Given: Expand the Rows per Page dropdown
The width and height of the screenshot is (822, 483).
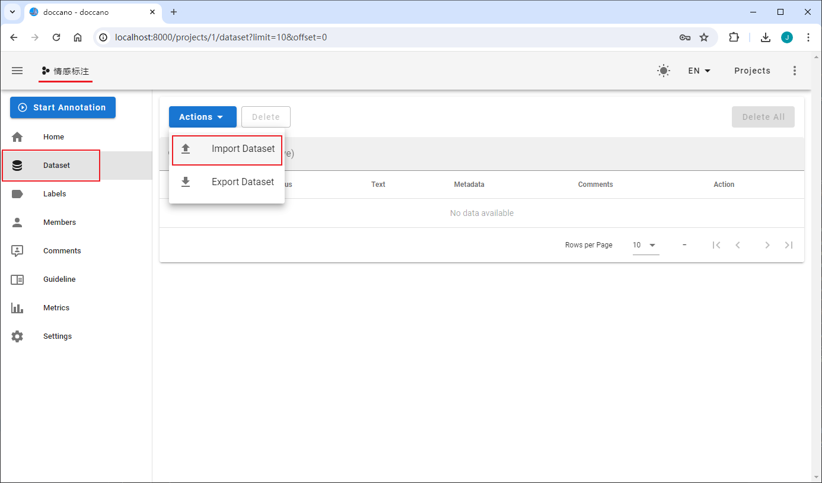Looking at the screenshot, I should tap(645, 245).
